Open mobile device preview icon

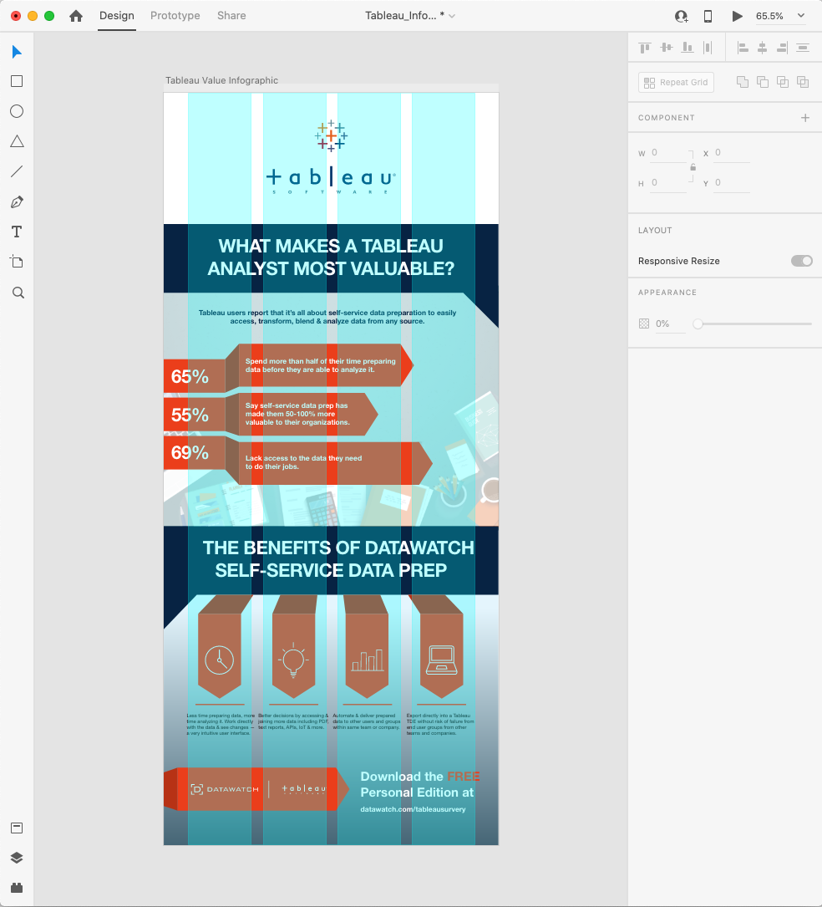(x=708, y=16)
